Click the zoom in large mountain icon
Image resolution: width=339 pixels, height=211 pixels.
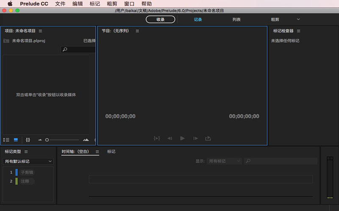(86, 140)
